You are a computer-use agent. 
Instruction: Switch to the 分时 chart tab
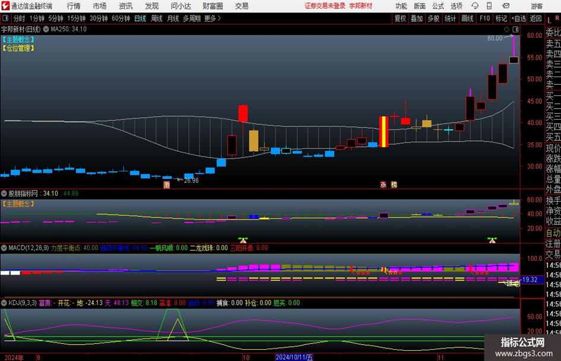click(x=19, y=18)
